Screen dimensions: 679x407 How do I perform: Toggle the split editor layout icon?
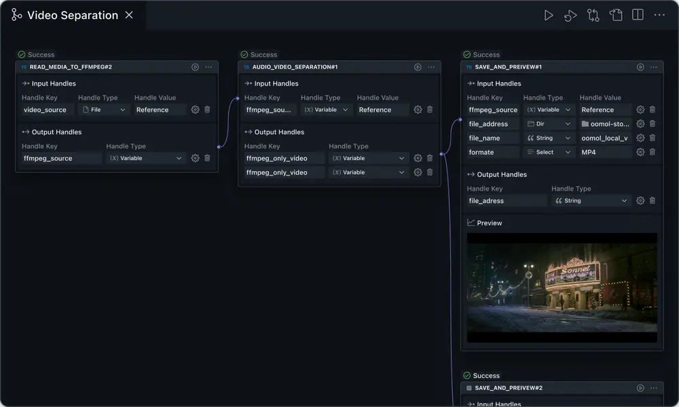[638, 15]
